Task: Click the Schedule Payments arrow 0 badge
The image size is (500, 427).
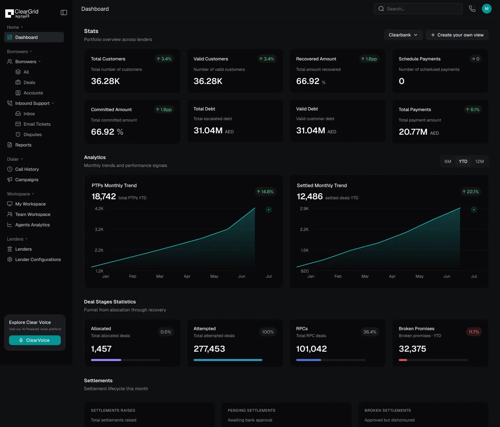Action: point(475,59)
